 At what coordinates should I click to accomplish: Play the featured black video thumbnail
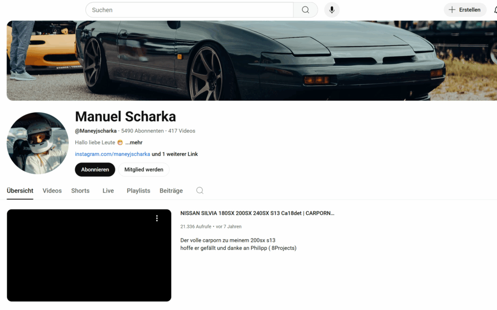coord(89,255)
